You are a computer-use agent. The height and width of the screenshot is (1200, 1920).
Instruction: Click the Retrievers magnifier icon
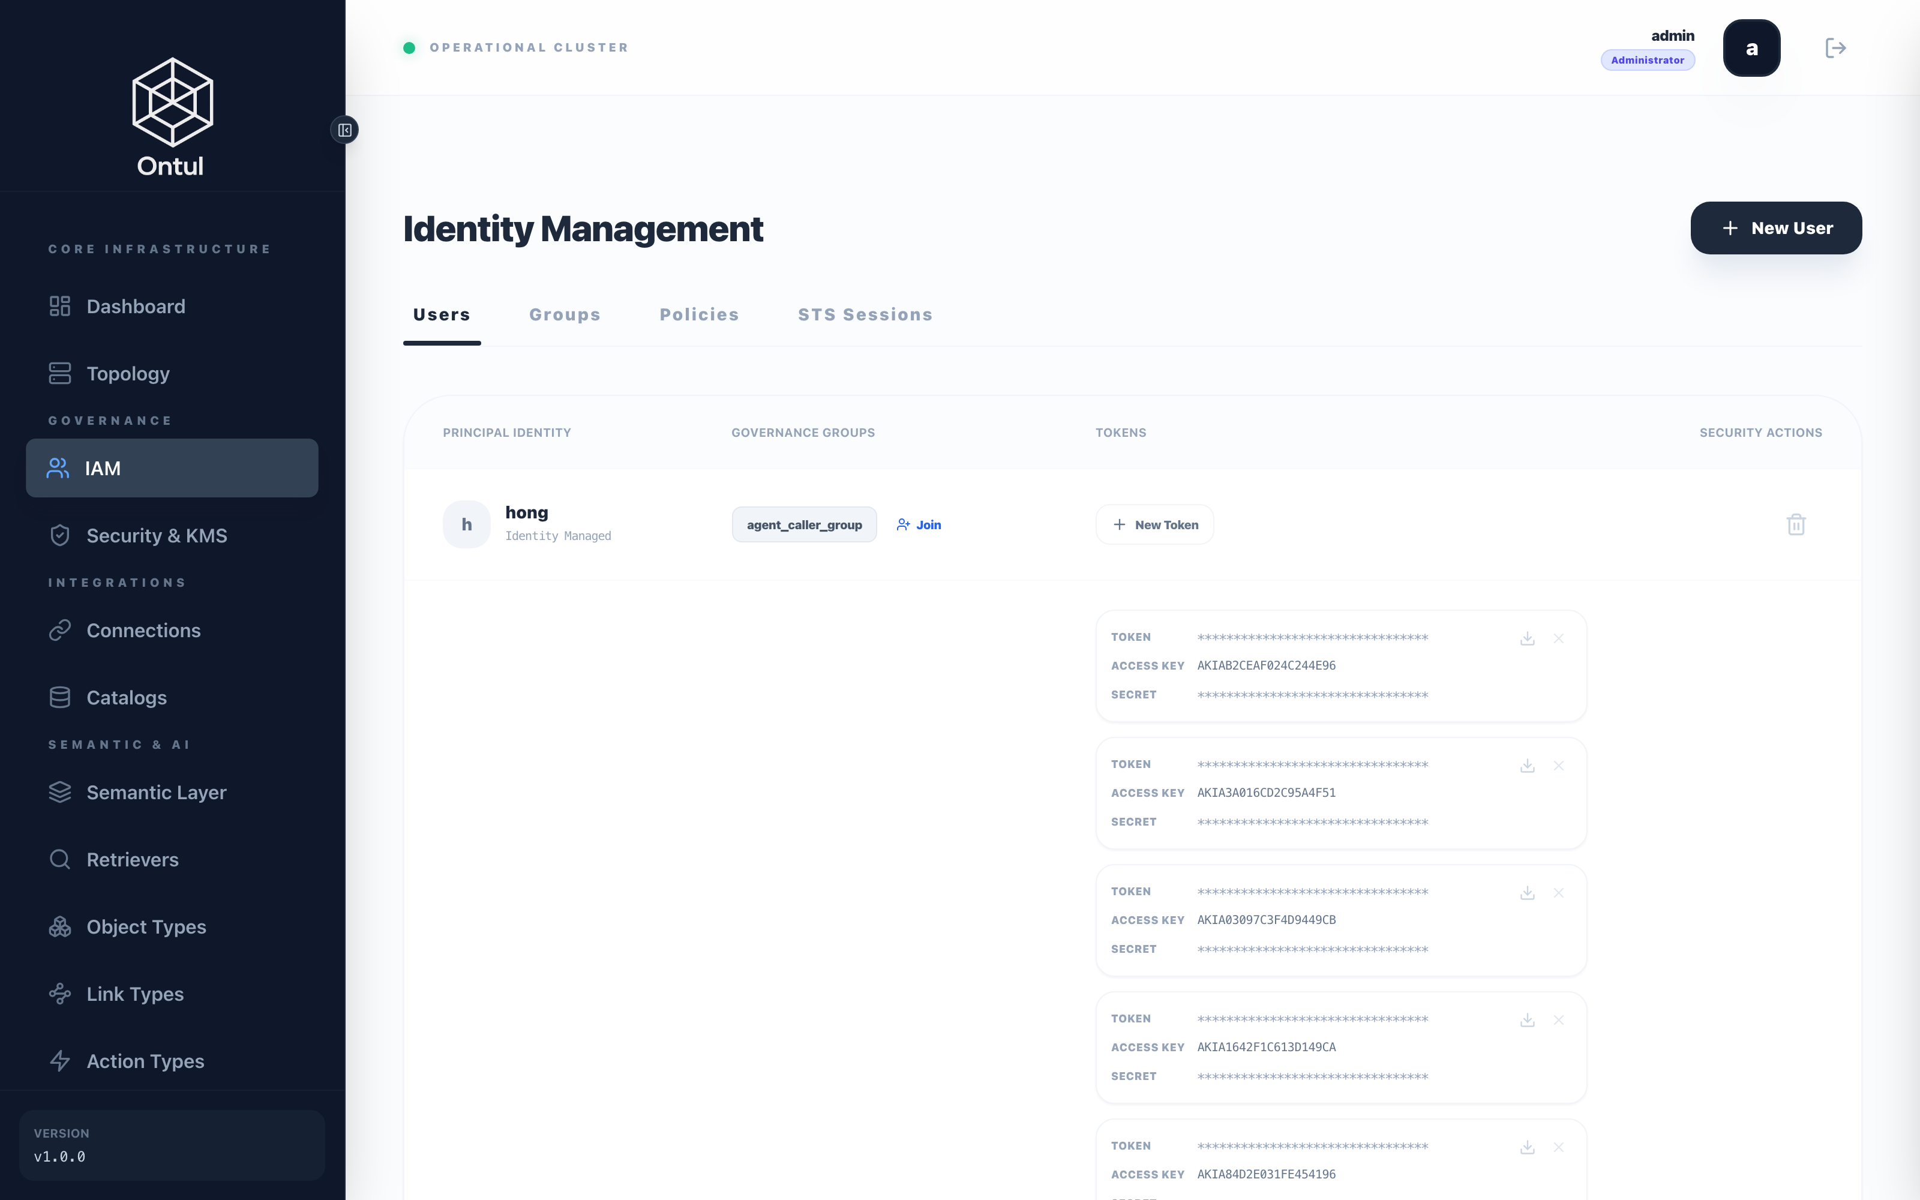tap(59, 859)
